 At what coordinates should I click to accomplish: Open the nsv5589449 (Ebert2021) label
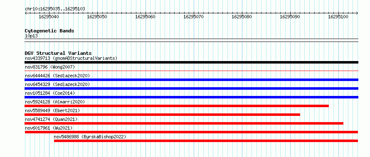pos(52,110)
